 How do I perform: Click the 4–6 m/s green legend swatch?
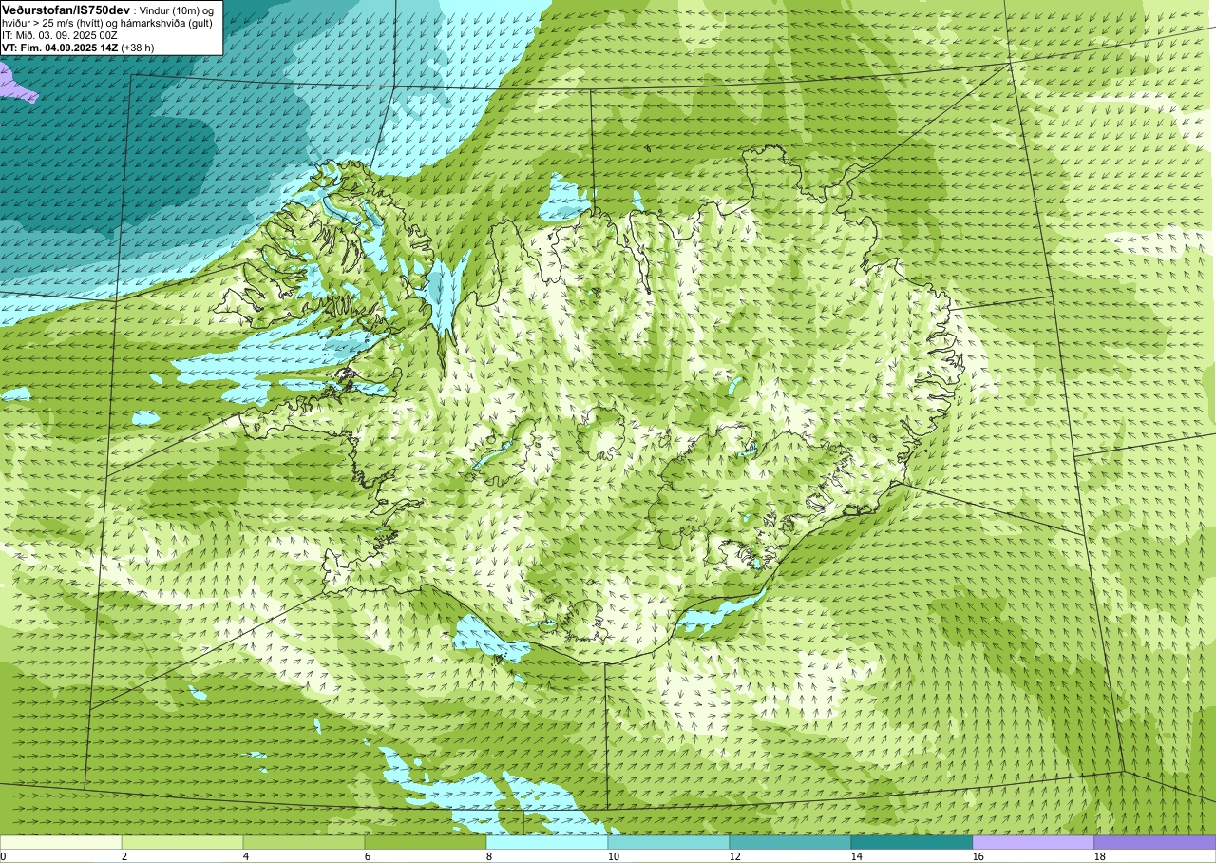(x=304, y=842)
